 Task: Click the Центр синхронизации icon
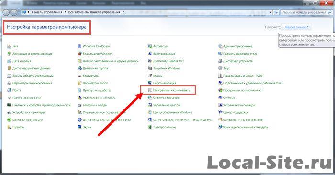pyautogui.click(x=9, y=120)
